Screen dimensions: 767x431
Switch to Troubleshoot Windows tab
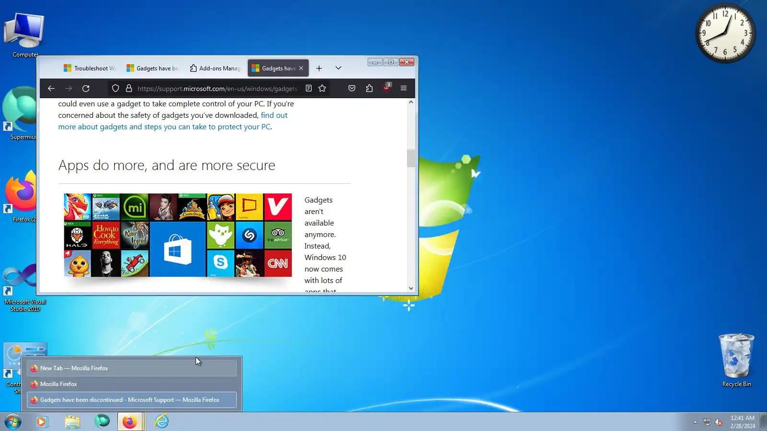pos(89,68)
